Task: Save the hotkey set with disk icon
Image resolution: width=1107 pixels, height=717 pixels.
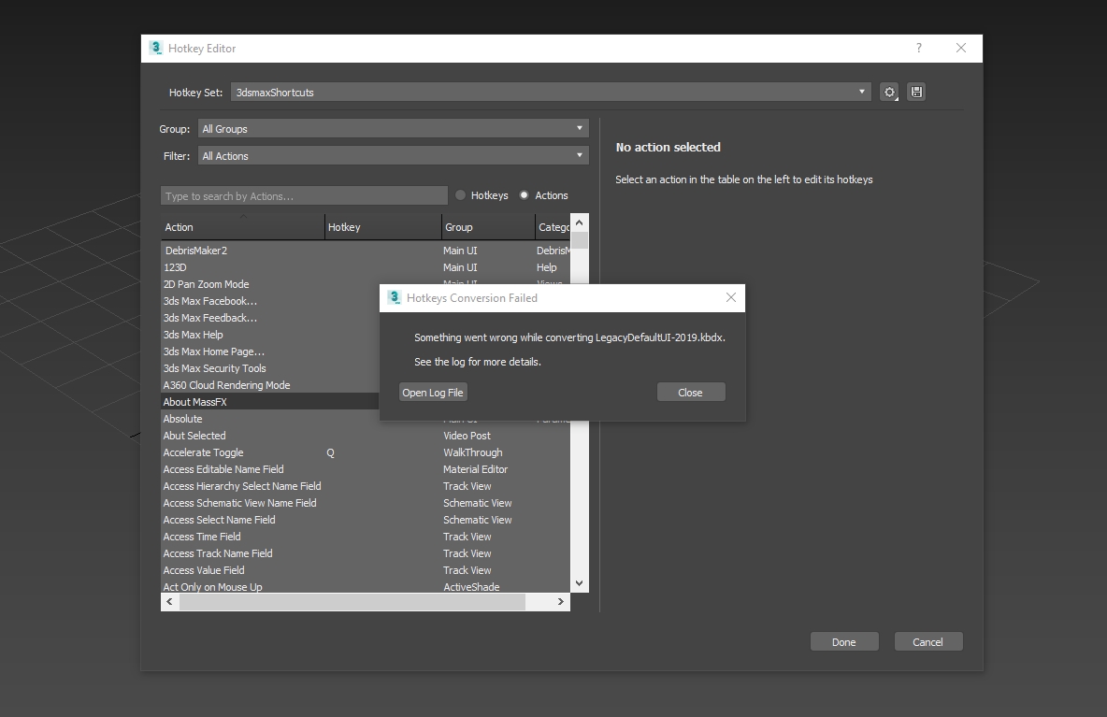Action: [916, 92]
